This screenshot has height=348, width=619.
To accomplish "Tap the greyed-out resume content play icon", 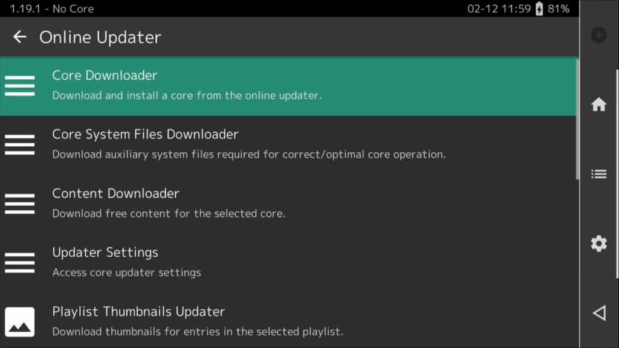I will (x=598, y=35).
